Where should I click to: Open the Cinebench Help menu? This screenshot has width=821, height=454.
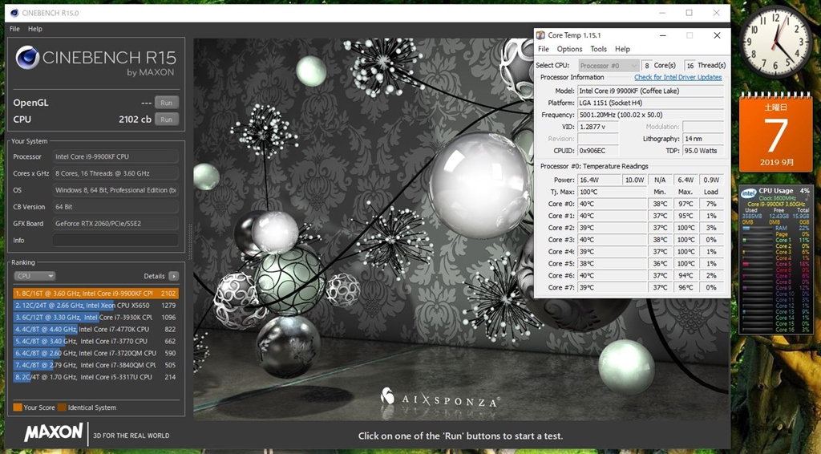pos(35,29)
